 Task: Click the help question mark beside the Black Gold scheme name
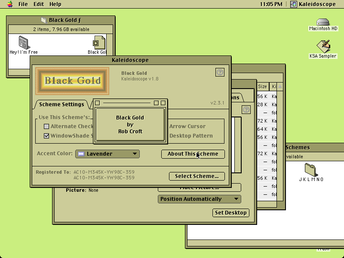(220, 72)
